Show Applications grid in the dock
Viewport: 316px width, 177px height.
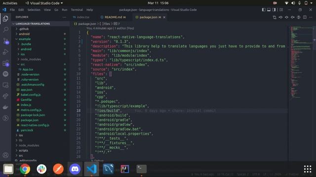pyautogui.click(x=308, y=169)
